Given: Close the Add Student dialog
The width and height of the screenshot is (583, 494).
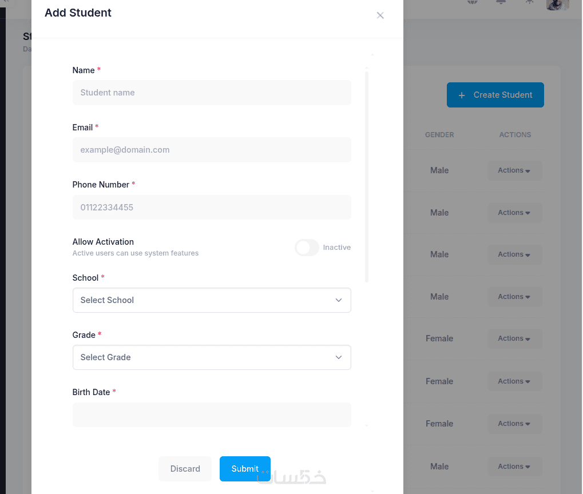Looking at the screenshot, I should (380, 15).
